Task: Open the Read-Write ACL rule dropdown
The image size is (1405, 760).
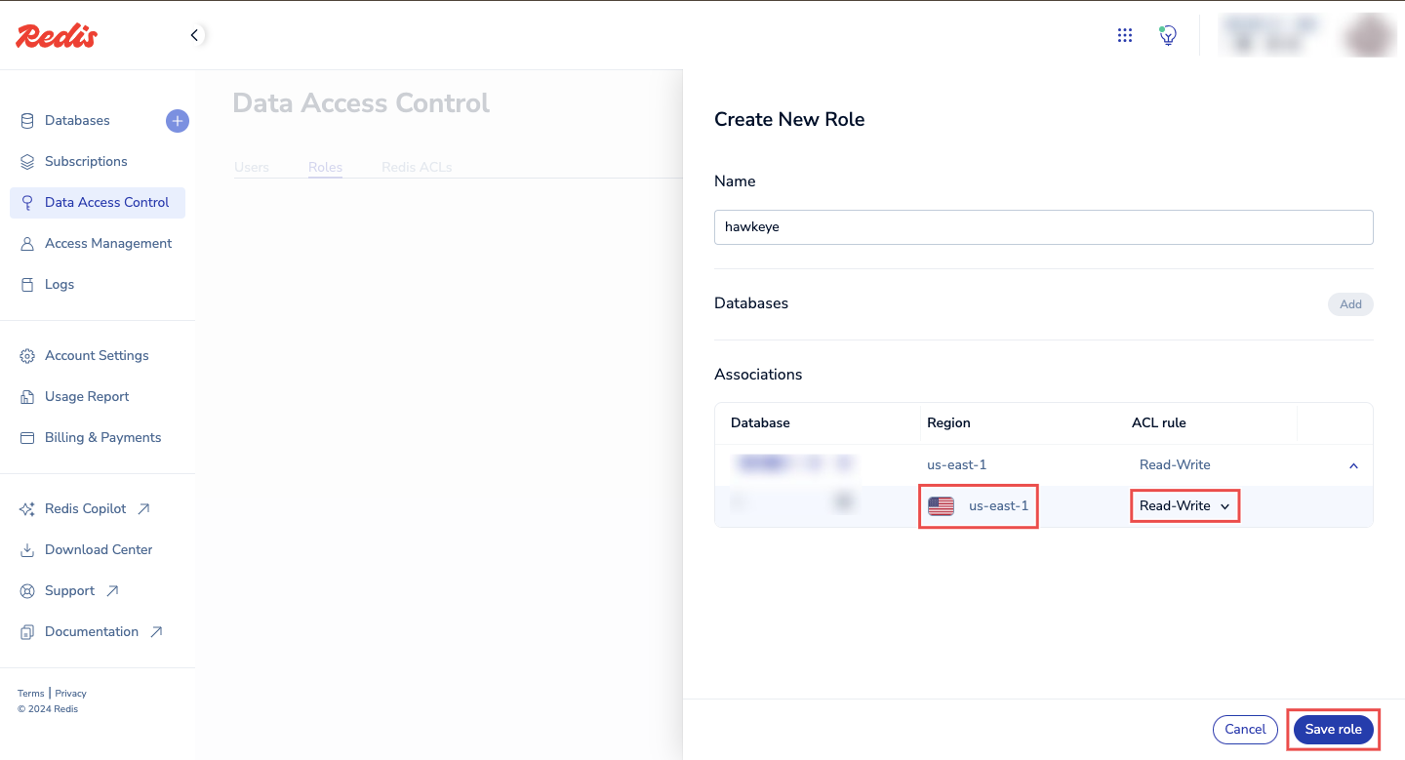Action: coord(1184,505)
